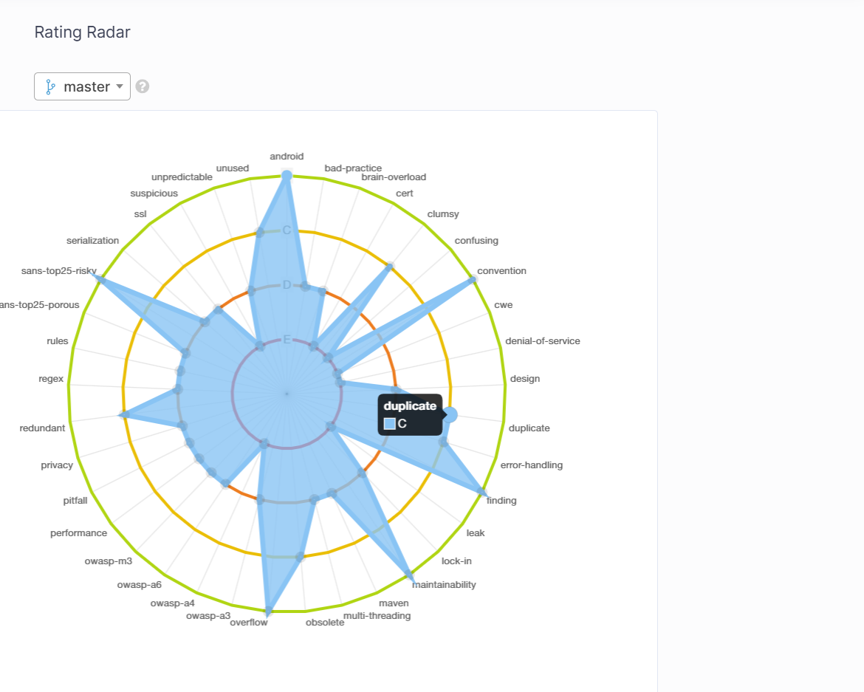Click the 'denial-of-service' axis label
Screen dimensions: 864x692
click(x=542, y=340)
